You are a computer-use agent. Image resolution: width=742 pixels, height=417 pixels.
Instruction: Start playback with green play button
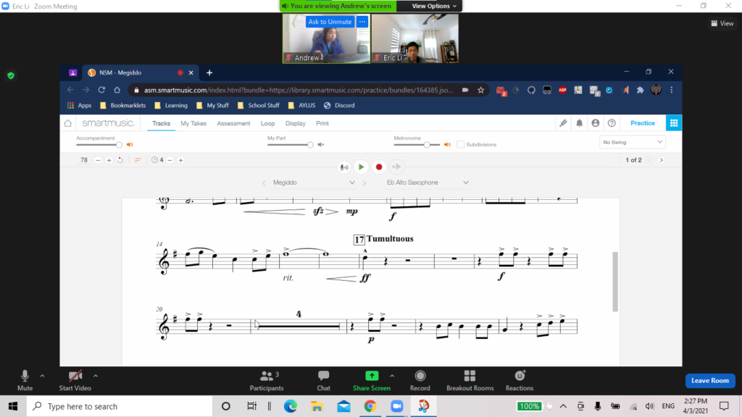[x=361, y=167]
